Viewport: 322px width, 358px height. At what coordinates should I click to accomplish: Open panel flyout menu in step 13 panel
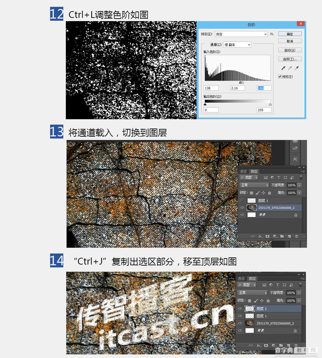(x=303, y=171)
